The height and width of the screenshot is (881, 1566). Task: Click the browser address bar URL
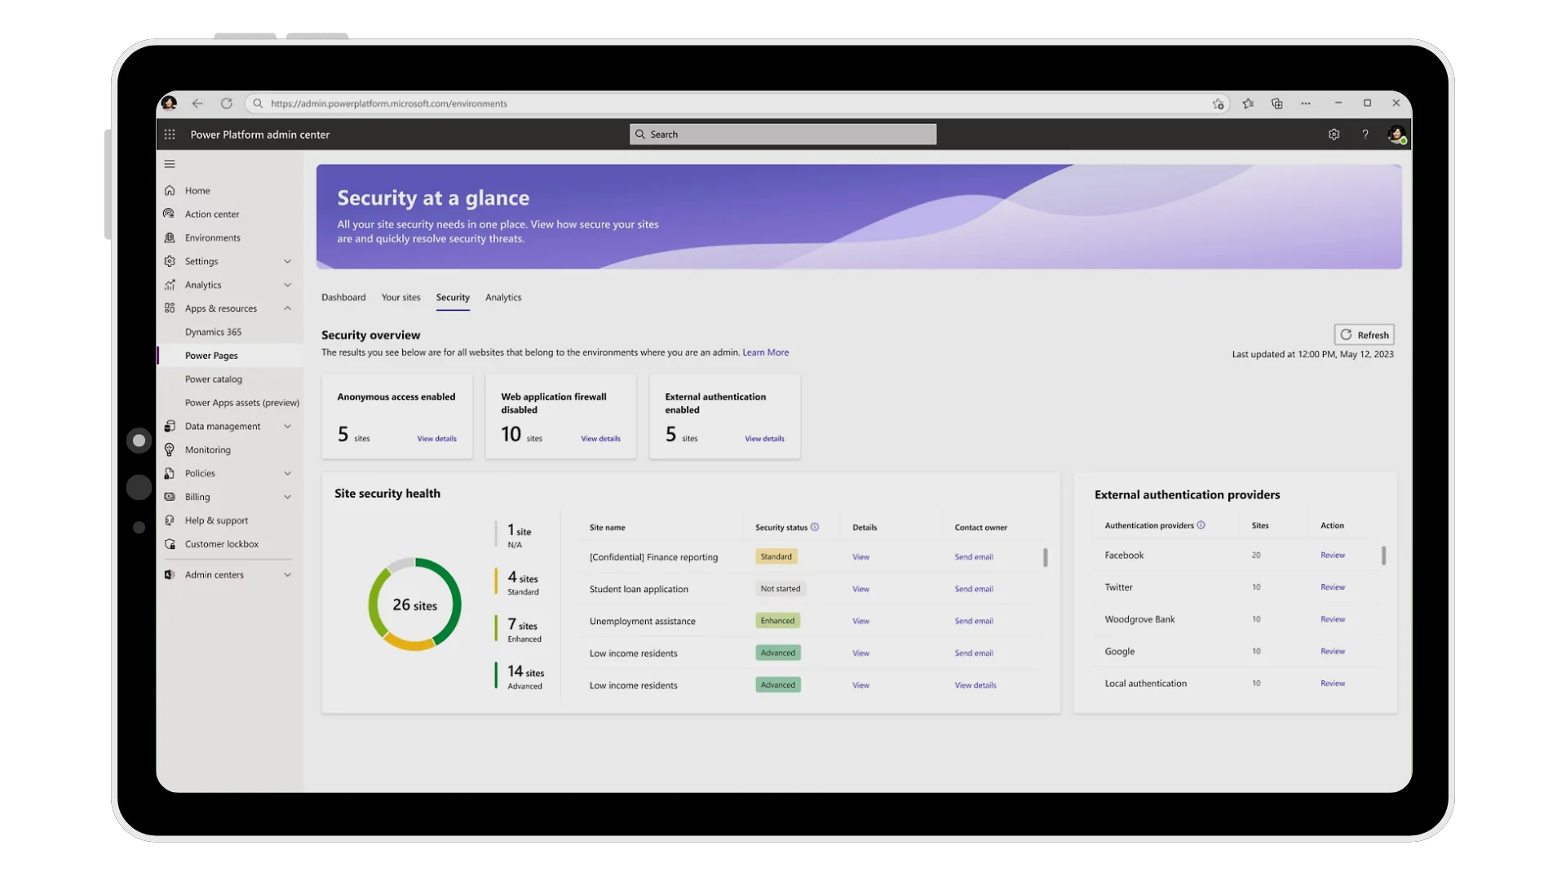(388, 104)
